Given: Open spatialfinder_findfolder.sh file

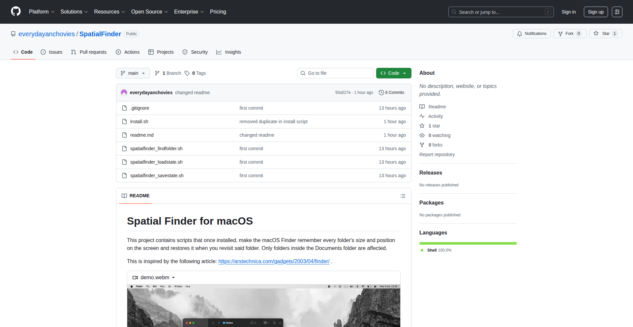Looking at the screenshot, I should coord(156,149).
